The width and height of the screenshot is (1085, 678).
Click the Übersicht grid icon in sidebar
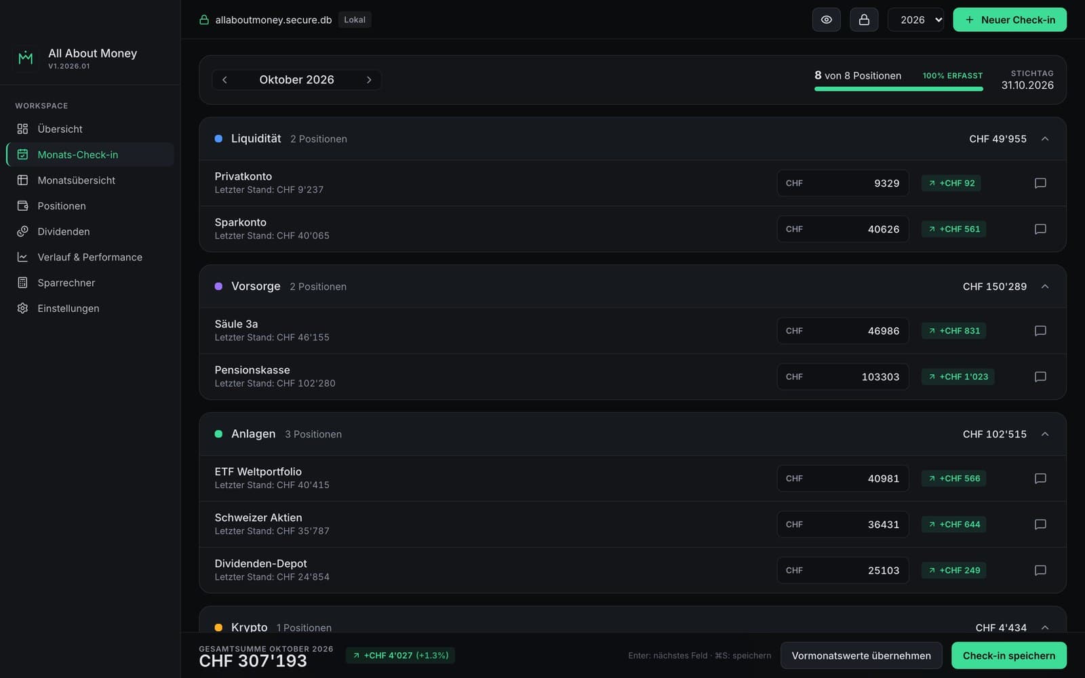(x=22, y=129)
